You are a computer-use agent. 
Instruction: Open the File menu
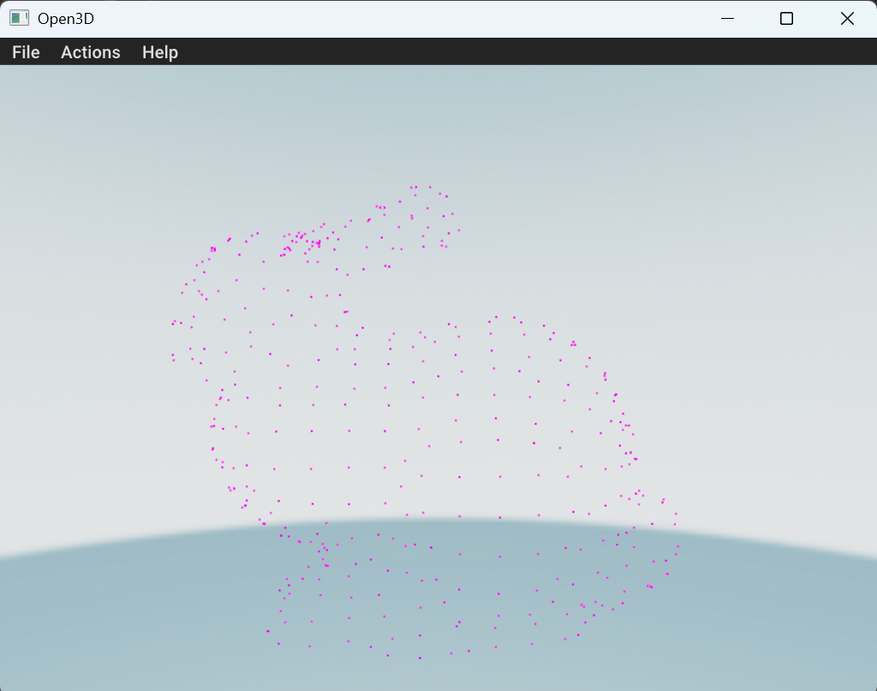26,52
